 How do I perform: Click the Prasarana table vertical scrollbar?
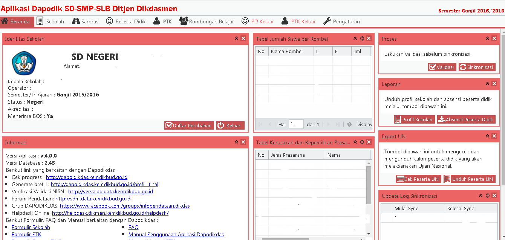click(x=369, y=185)
